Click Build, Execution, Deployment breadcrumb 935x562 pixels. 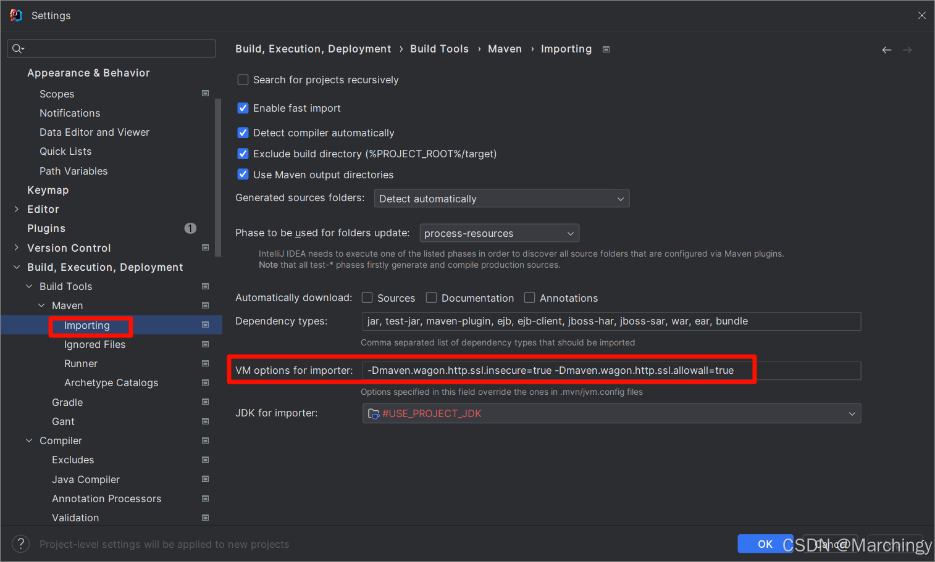point(313,49)
